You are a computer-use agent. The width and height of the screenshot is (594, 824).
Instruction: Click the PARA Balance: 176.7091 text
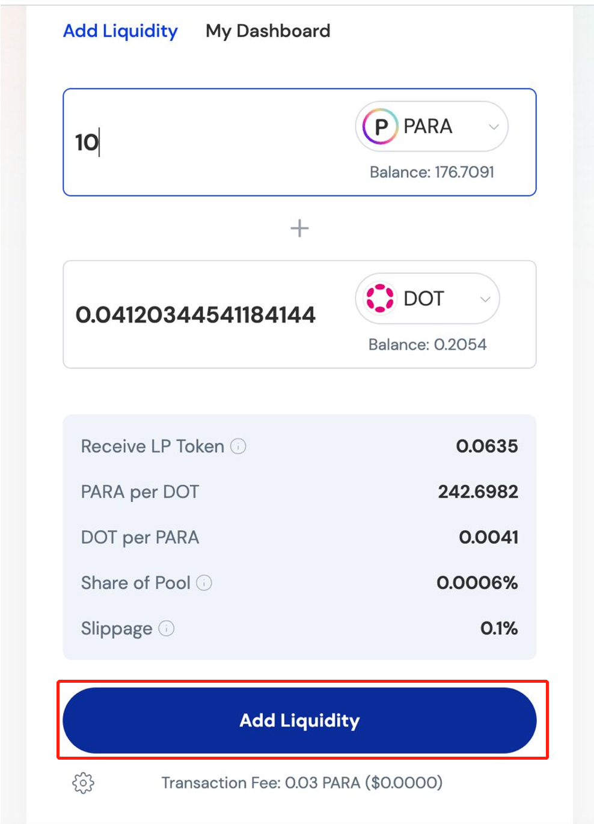pos(432,172)
